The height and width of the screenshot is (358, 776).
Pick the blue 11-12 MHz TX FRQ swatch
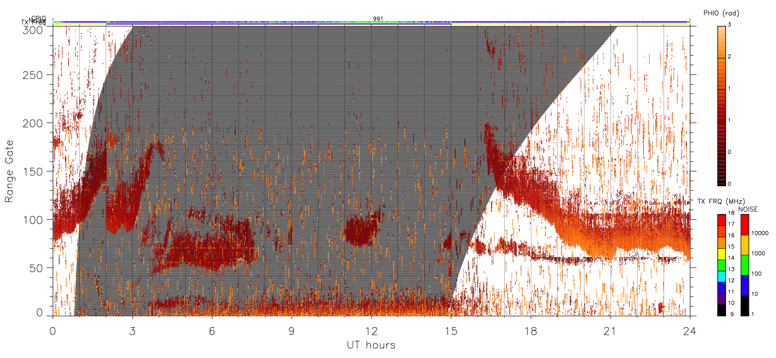(x=721, y=288)
